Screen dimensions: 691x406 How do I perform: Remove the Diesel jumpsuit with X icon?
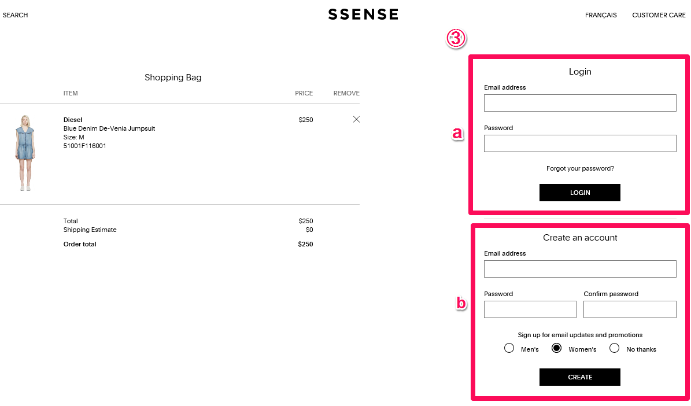tap(356, 120)
